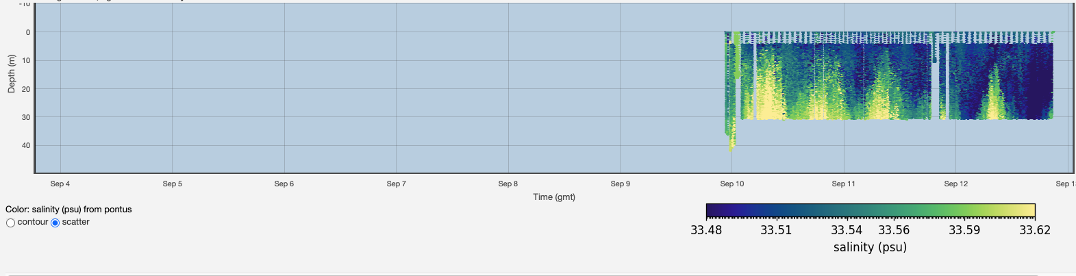
Task: Click the Time (gmt) axis title
Action: pyautogui.click(x=554, y=197)
